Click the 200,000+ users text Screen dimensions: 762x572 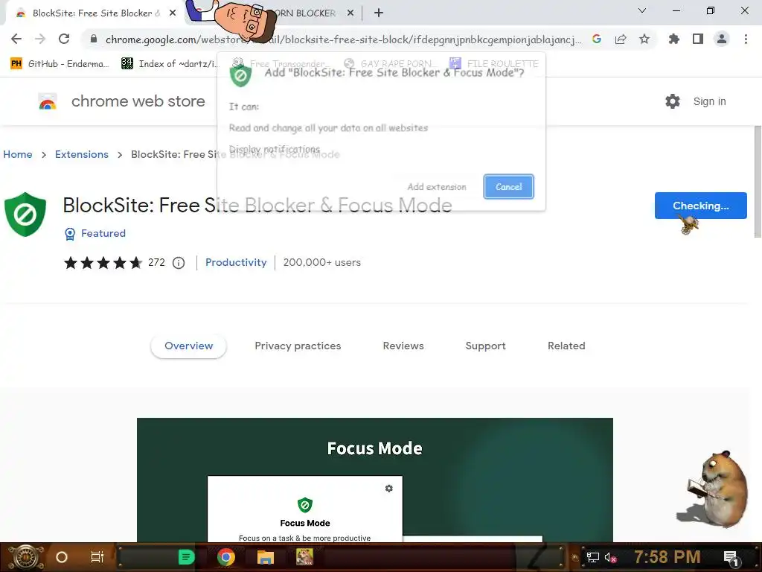(322, 263)
